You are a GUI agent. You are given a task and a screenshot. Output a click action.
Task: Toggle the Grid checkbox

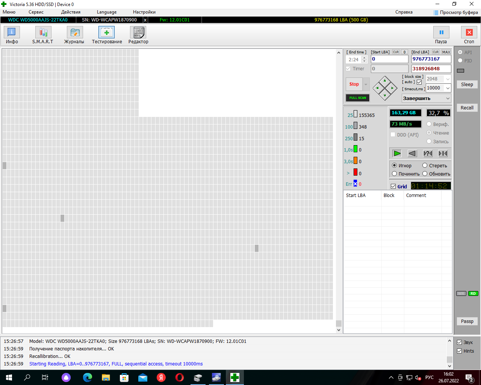point(393,186)
